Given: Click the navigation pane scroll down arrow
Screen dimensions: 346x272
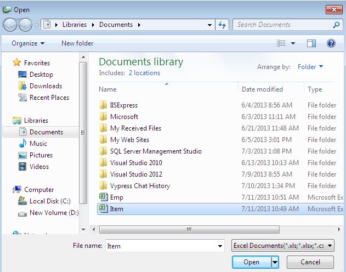Looking at the screenshot, I should click(83, 229).
